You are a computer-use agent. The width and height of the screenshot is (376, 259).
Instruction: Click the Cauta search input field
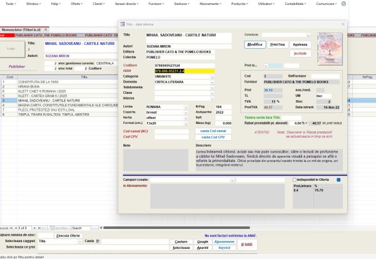(x=135, y=241)
